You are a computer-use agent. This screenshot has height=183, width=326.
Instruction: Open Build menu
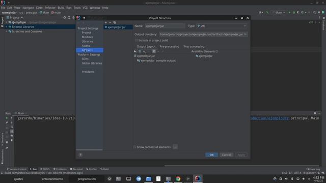tap(61, 8)
